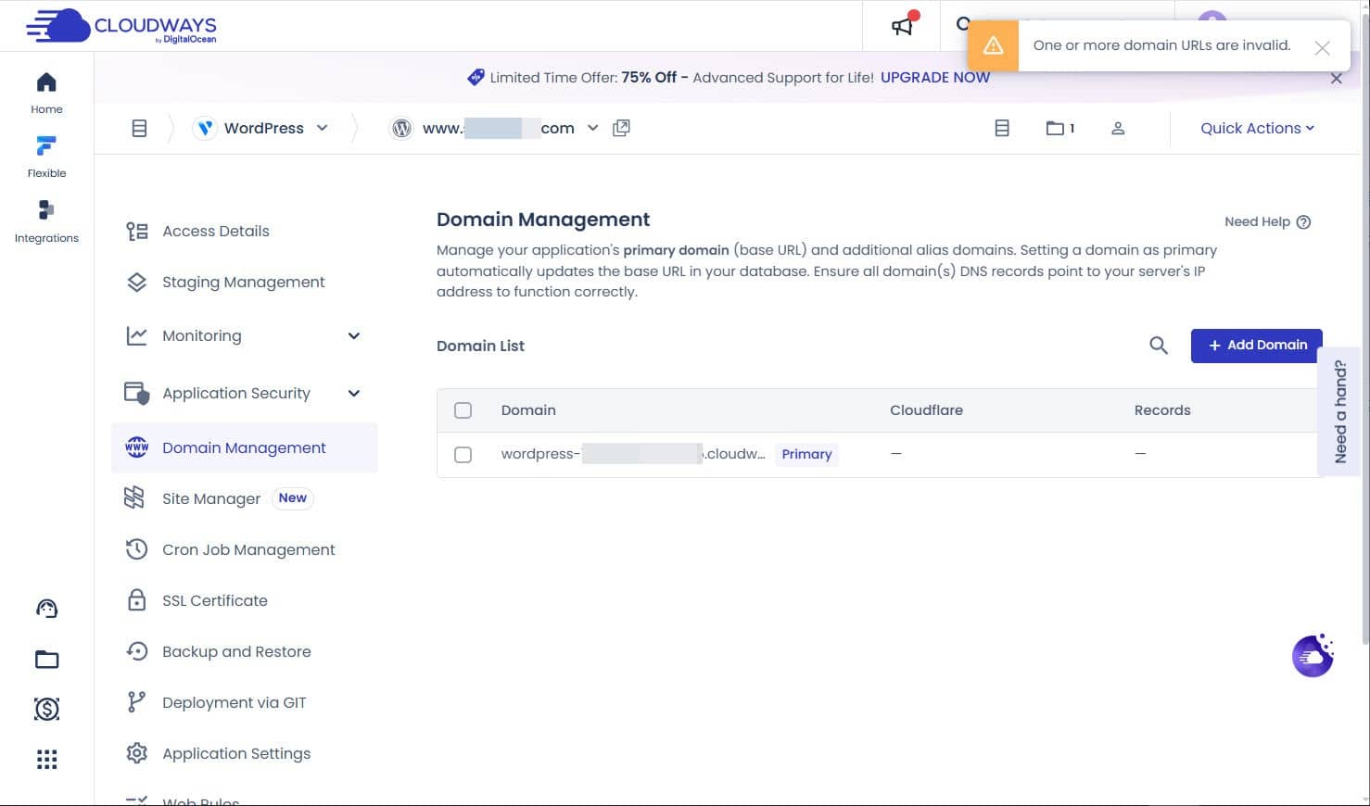The height and width of the screenshot is (806, 1370).
Task: Open the billing dollar icon in rail
Action: (x=46, y=709)
